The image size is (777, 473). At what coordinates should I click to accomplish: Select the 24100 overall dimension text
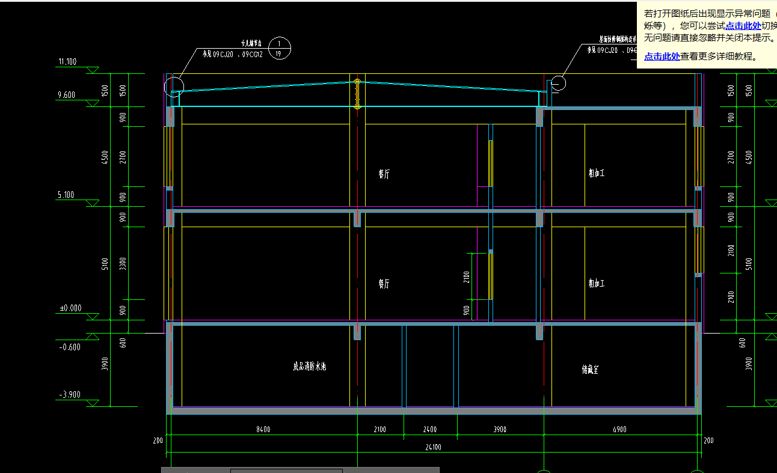432,447
